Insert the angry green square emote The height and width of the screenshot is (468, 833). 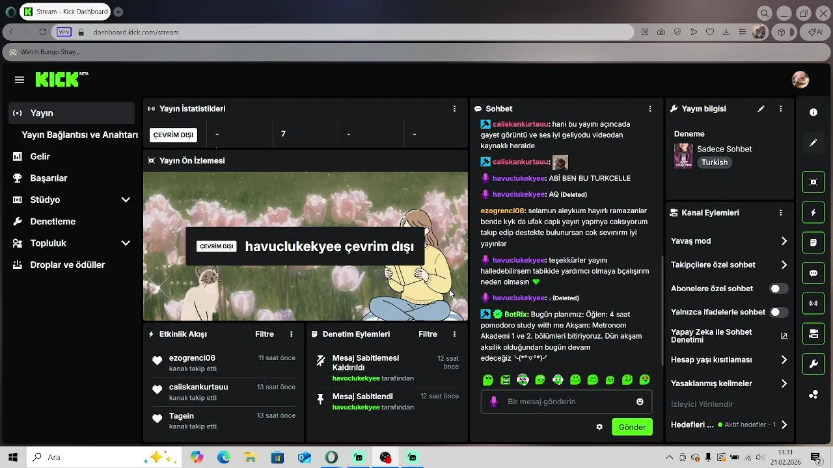pyautogui.click(x=506, y=380)
